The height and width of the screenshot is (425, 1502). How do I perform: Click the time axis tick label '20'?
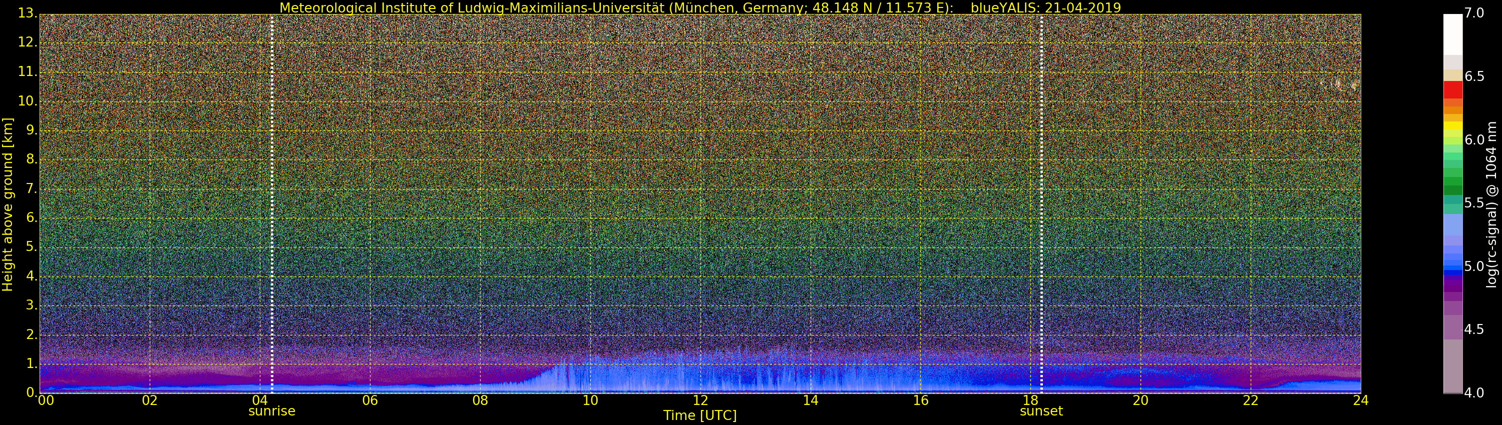point(1141,400)
